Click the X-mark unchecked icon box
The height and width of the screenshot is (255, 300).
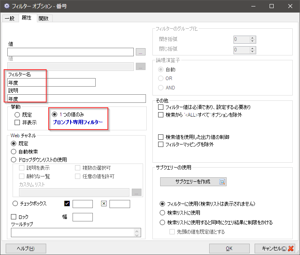click(x=104, y=204)
